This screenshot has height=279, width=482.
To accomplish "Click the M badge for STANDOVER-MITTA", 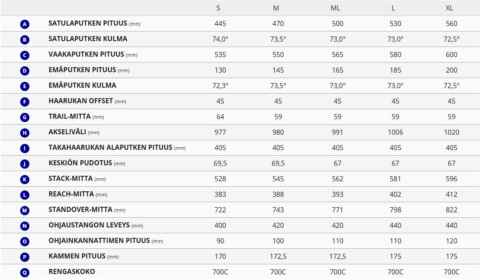I will click(25, 211).
